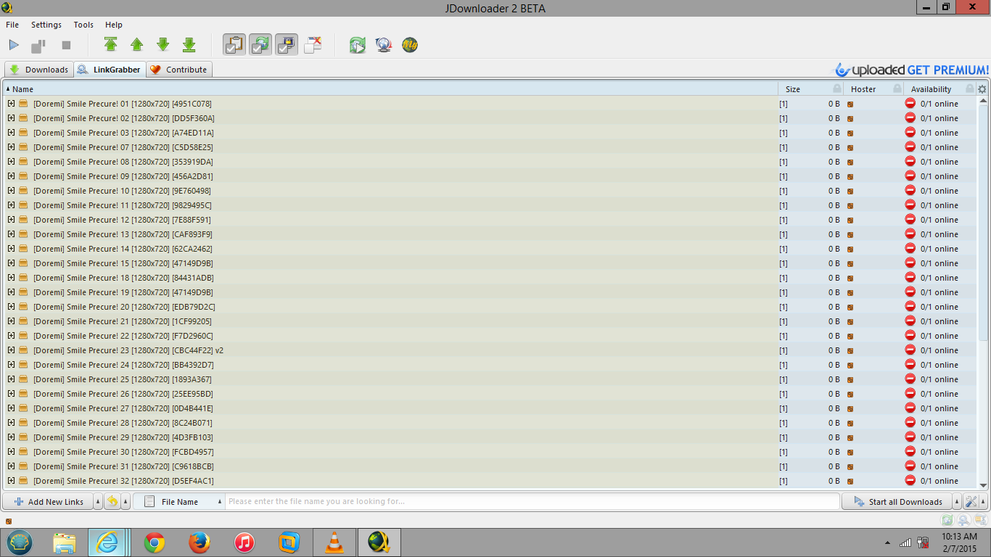Expand the Smile Precure! 02 package
Viewport: 991px width, 557px height.
(x=11, y=118)
